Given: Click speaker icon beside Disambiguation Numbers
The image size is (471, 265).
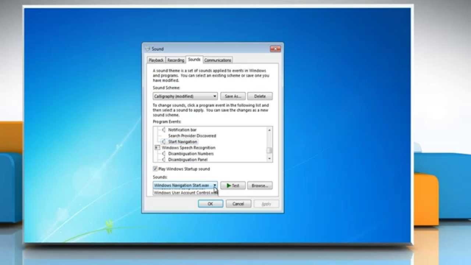Looking at the screenshot, I should (164, 153).
